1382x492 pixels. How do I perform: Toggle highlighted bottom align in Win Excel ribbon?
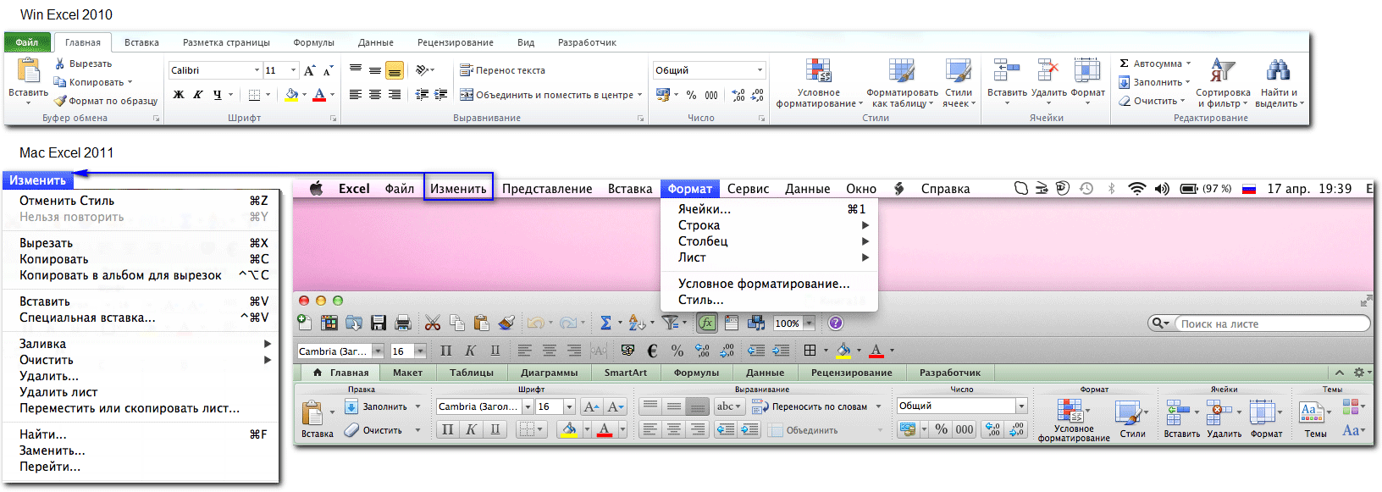394,70
